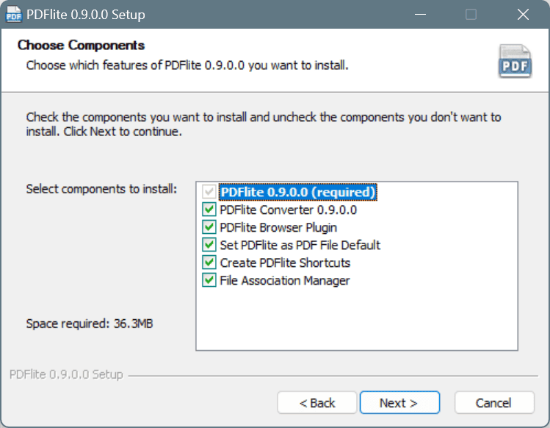Screen dimensions: 550x428
Task: Uncheck Create PDFlite Shortcuts checkbox
Action: (x=209, y=263)
